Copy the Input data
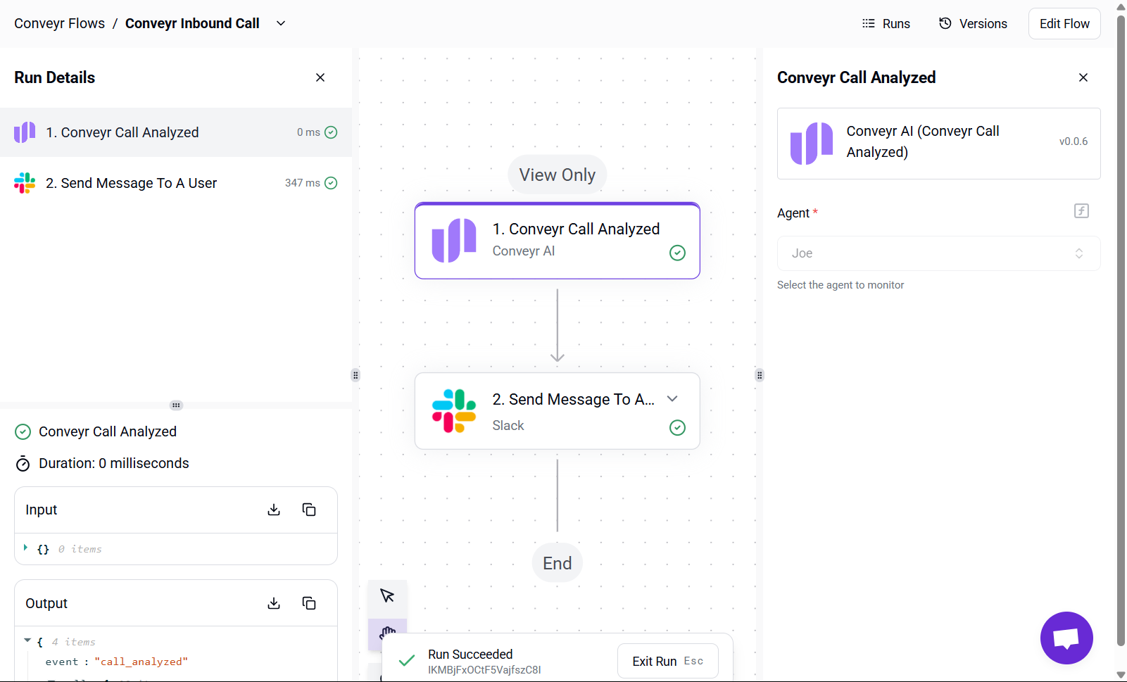Screen dimensions: 1127x682 tap(309, 510)
